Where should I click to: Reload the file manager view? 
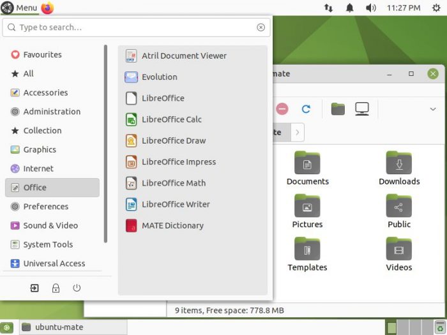click(306, 109)
